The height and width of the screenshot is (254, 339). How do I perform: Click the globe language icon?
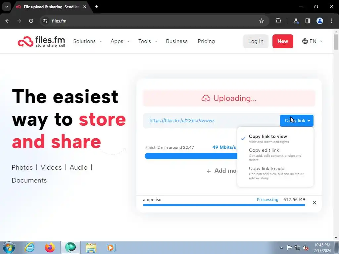click(305, 41)
